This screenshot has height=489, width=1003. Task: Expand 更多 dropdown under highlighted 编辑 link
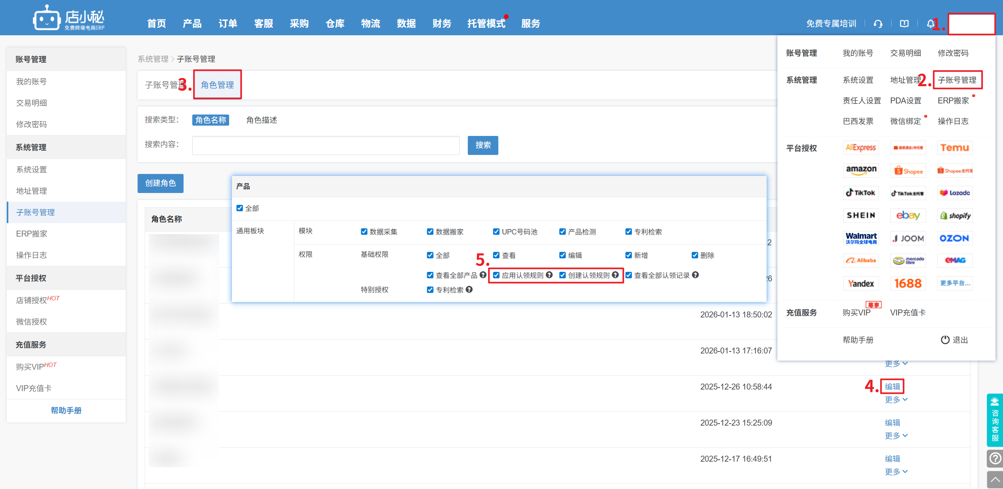pos(896,399)
